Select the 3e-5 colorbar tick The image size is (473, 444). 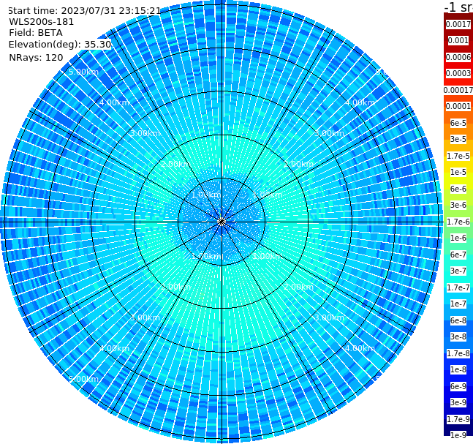tap(458, 139)
